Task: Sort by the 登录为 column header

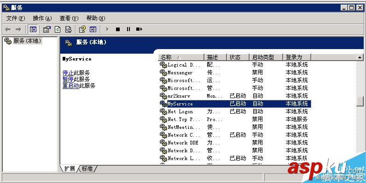Action: tap(297, 57)
